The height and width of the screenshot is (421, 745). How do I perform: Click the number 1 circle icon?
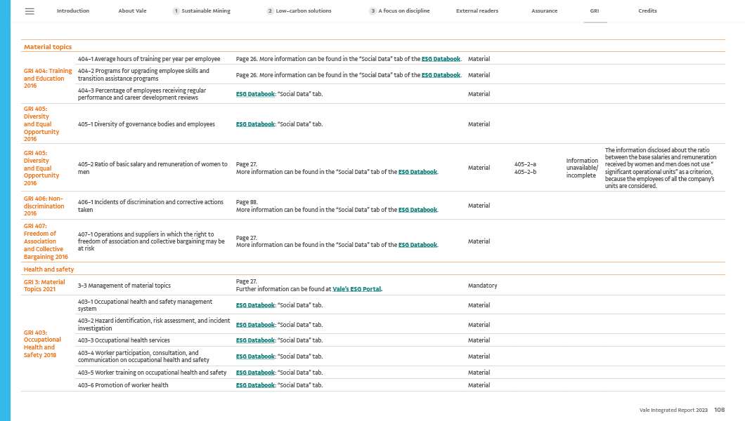(x=176, y=11)
